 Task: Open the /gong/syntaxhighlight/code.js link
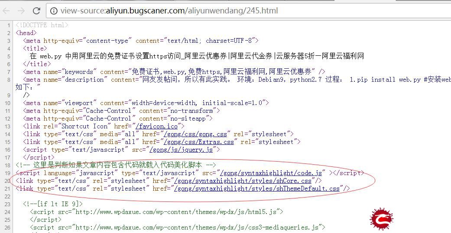[271, 173]
